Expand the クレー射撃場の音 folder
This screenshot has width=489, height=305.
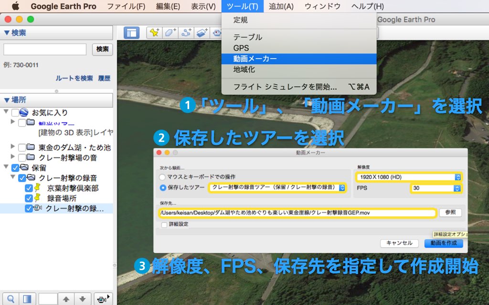tap(12, 156)
